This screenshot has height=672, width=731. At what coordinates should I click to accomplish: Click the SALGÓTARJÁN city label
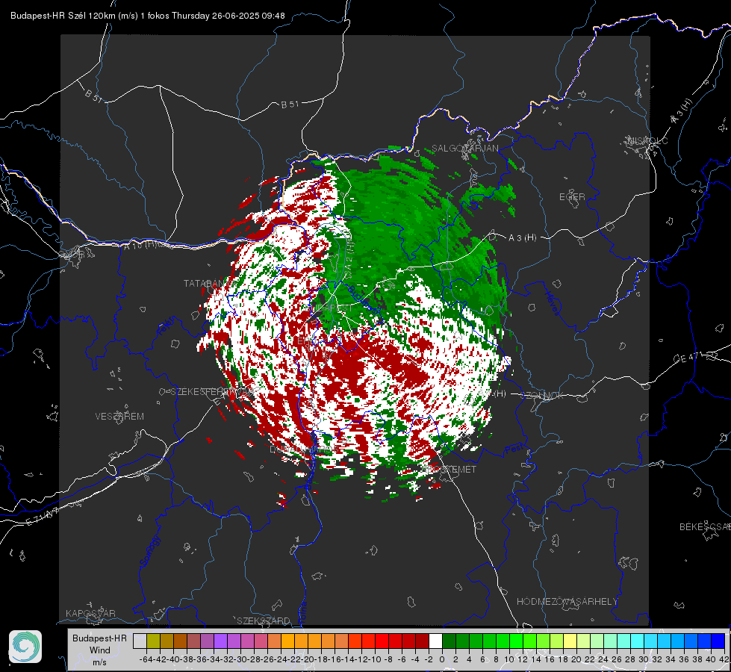[x=464, y=149]
